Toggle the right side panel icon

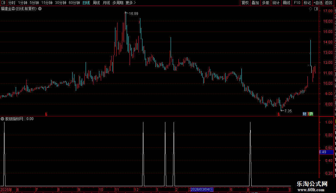[x=316, y=9]
